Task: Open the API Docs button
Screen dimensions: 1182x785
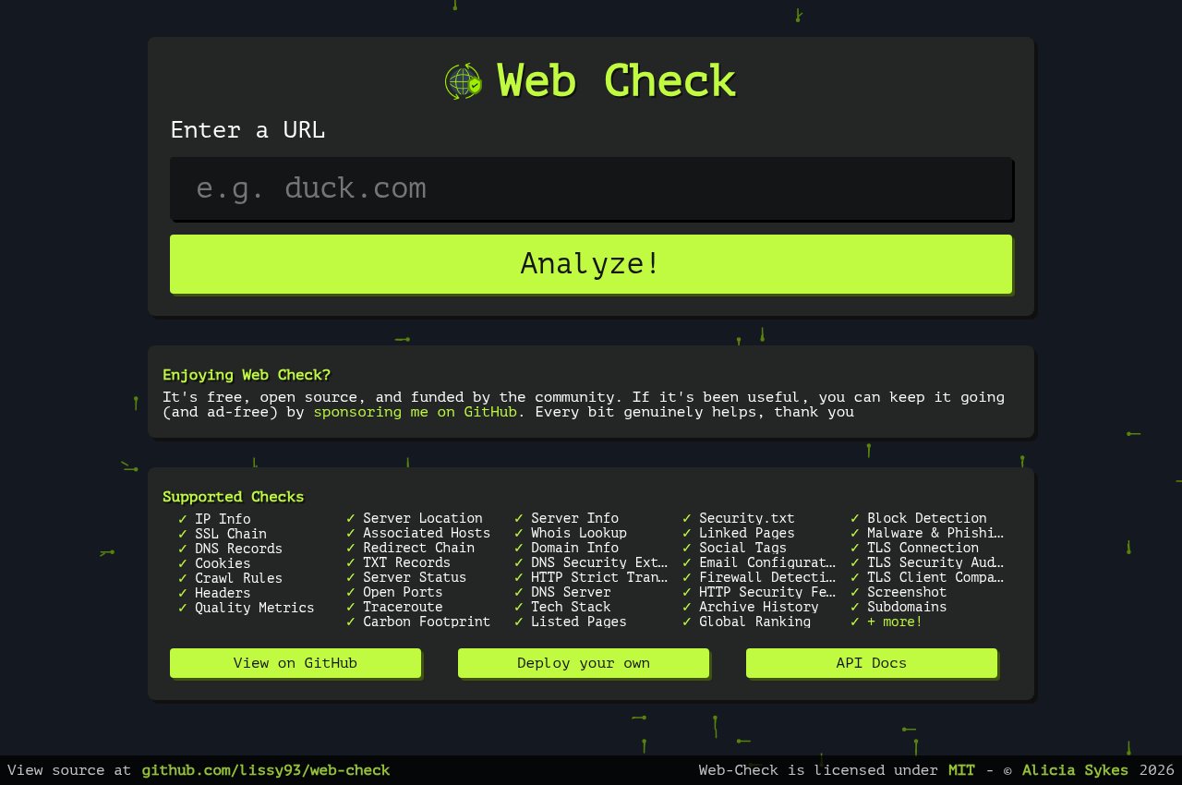Action: pyautogui.click(x=872, y=663)
